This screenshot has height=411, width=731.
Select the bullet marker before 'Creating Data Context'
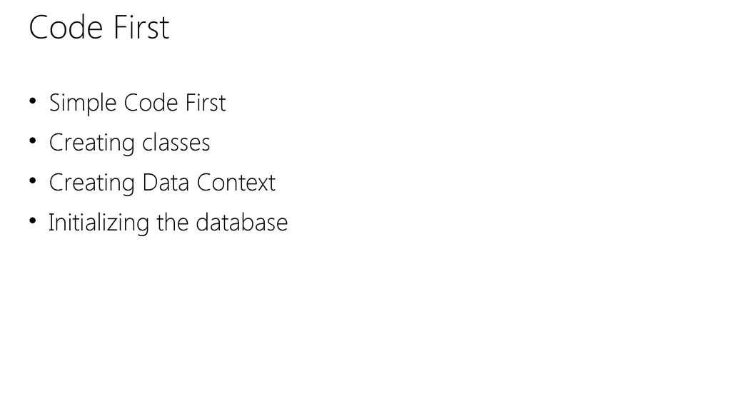[x=33, y=181]
